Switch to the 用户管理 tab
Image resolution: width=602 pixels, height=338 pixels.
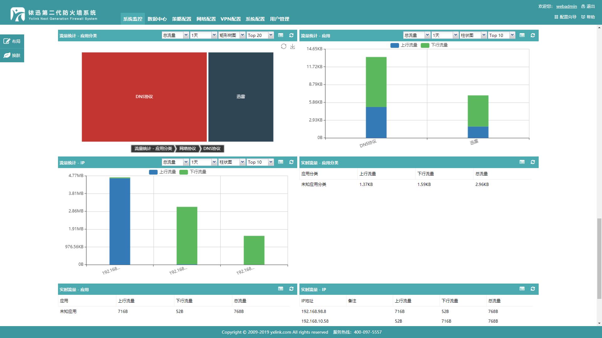click(280, 19)
